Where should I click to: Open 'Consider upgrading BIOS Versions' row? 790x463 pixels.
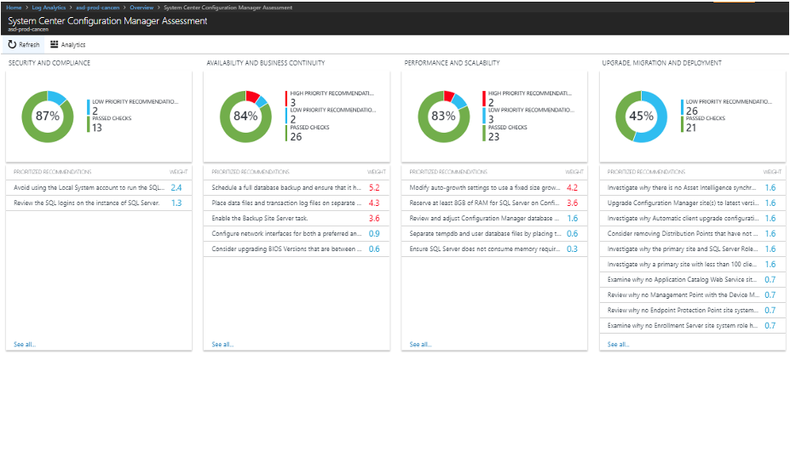point(297,249)
